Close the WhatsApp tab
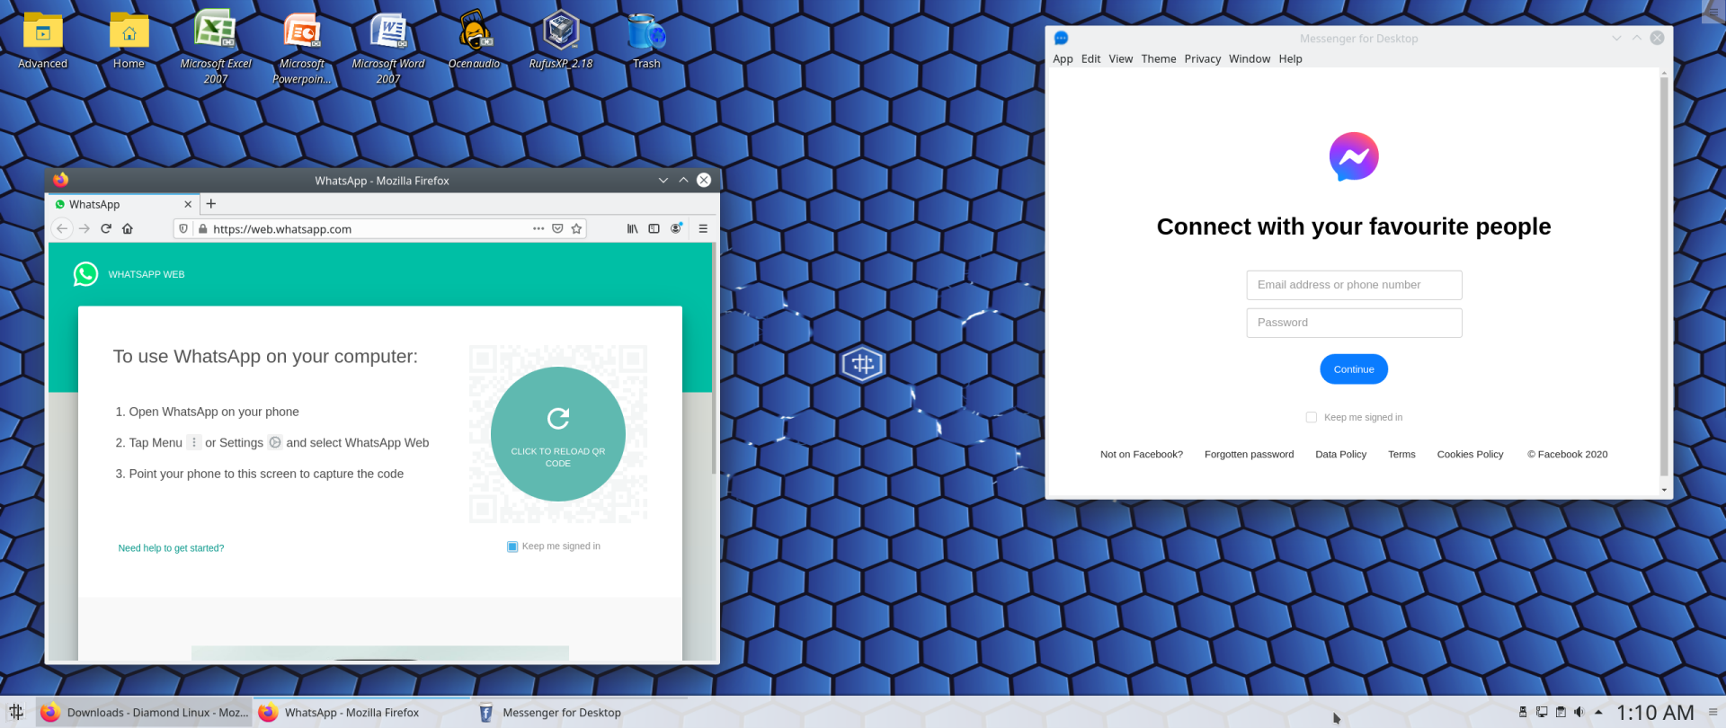 (x=188, y=204)
